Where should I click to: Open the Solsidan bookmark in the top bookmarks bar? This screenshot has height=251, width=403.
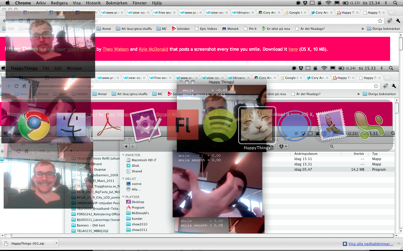(181, 29)
